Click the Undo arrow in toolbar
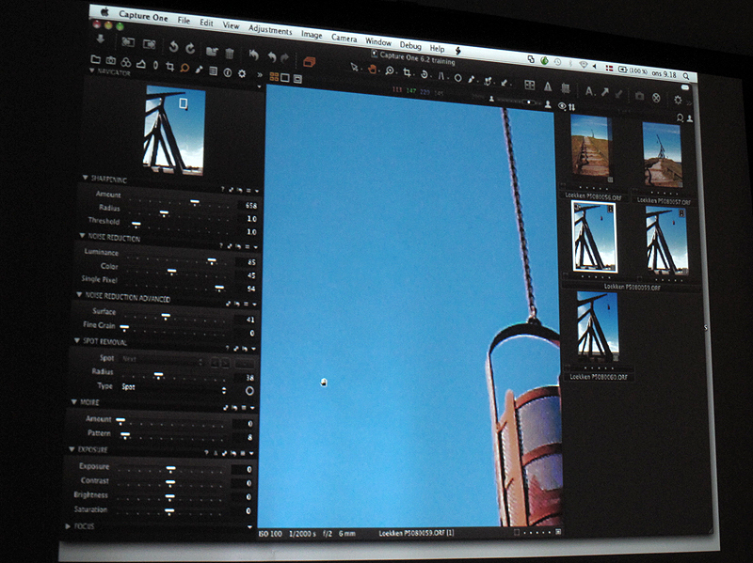This screenshot has height=563, width=753. coord(272,57)
